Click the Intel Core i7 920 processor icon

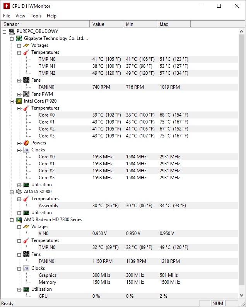pos(19,101)
